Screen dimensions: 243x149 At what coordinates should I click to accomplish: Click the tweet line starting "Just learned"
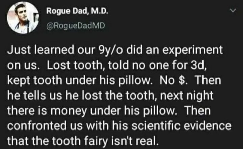[115, 51]
